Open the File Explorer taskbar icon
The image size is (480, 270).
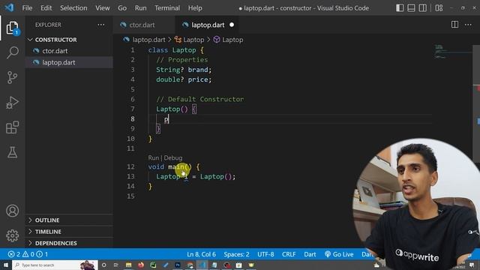click(128, 265)
